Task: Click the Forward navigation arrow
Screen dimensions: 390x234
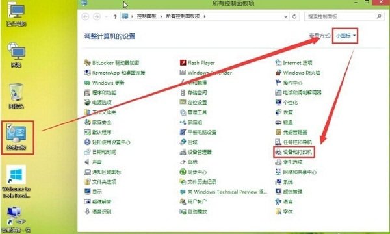Action: (x=97, y=16)
